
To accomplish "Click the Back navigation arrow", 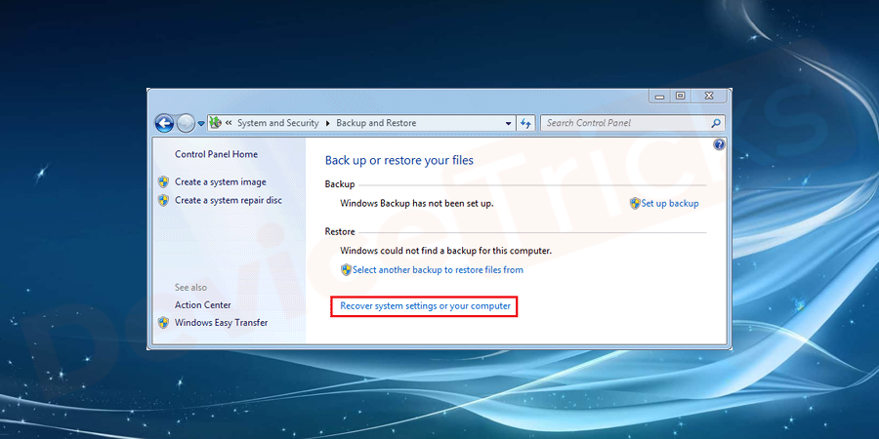I will 164,123.
